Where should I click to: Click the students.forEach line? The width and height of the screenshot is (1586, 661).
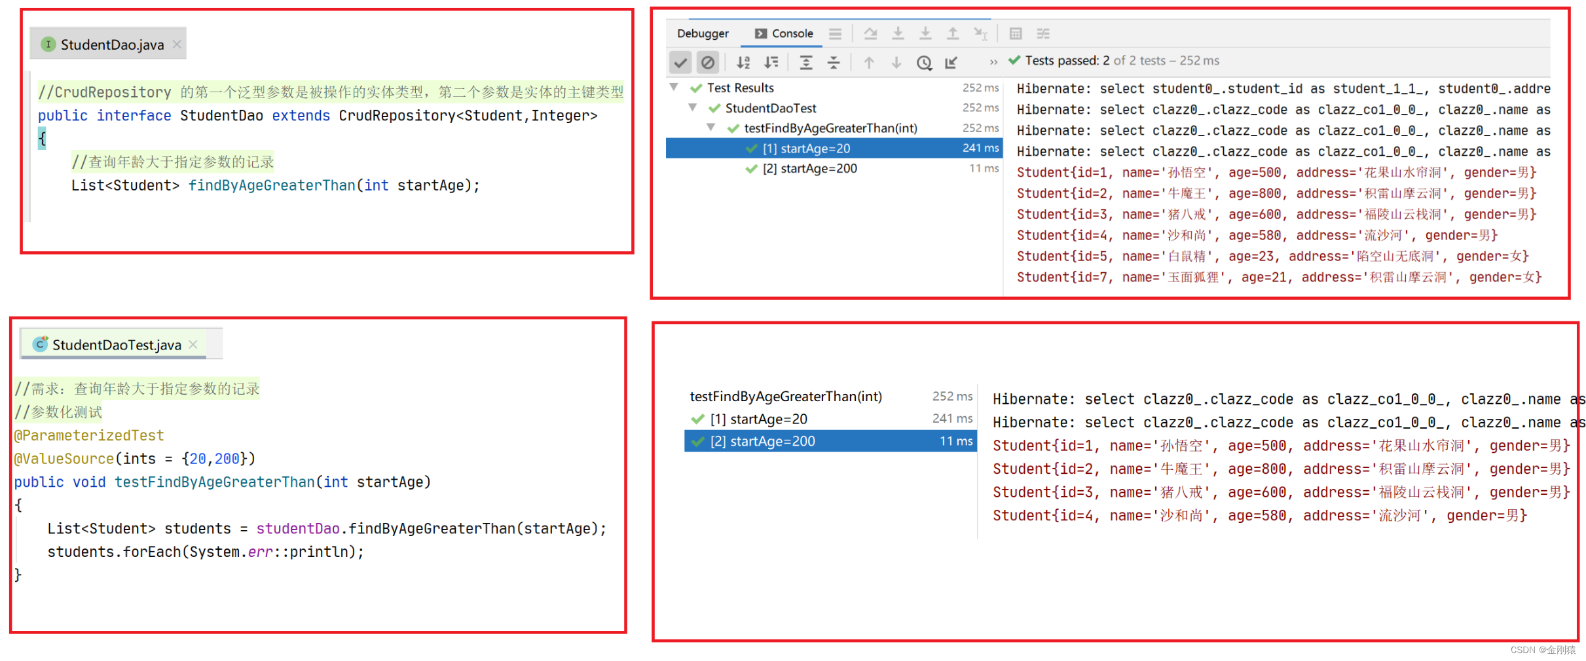point(206,552)
